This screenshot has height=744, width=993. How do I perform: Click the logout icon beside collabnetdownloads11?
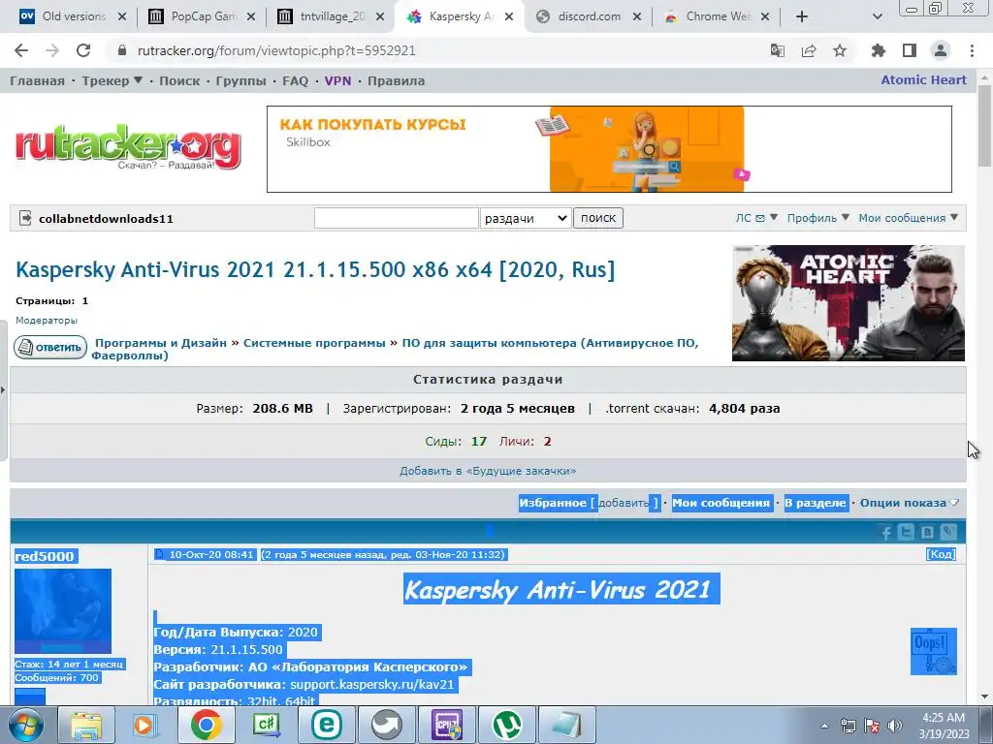pos(25,218)
